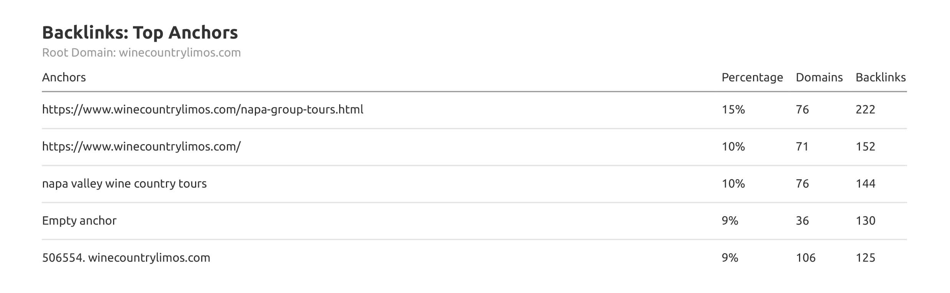The height and width of the screenshot is (293, 950).
Task: Select the Empty anchor row
Action: tap(79, 221)
